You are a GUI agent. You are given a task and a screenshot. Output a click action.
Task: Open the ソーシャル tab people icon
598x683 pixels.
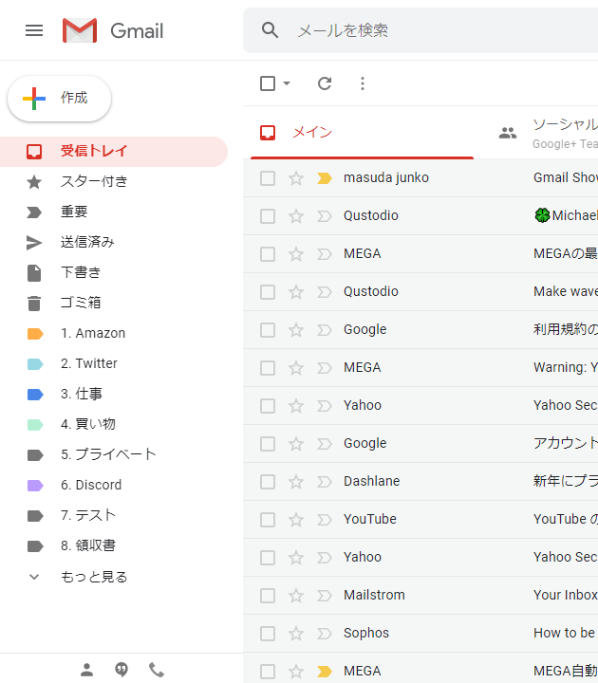[x=507, y=133]
